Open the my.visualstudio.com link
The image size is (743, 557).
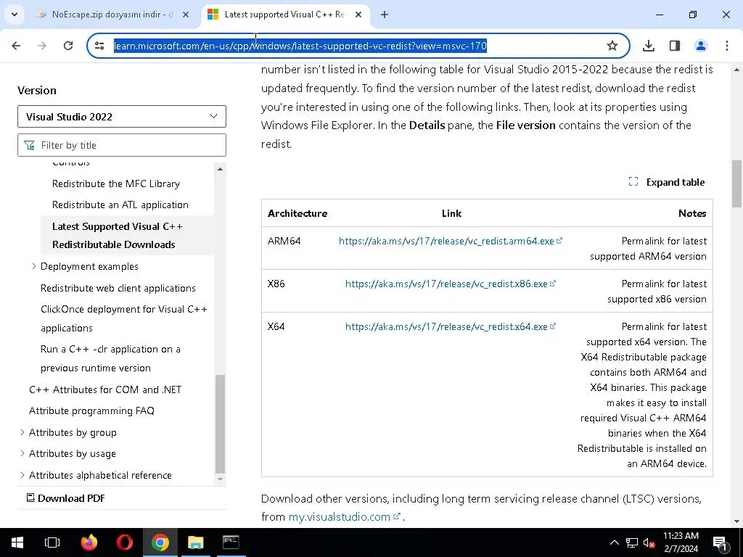point(345,516)
